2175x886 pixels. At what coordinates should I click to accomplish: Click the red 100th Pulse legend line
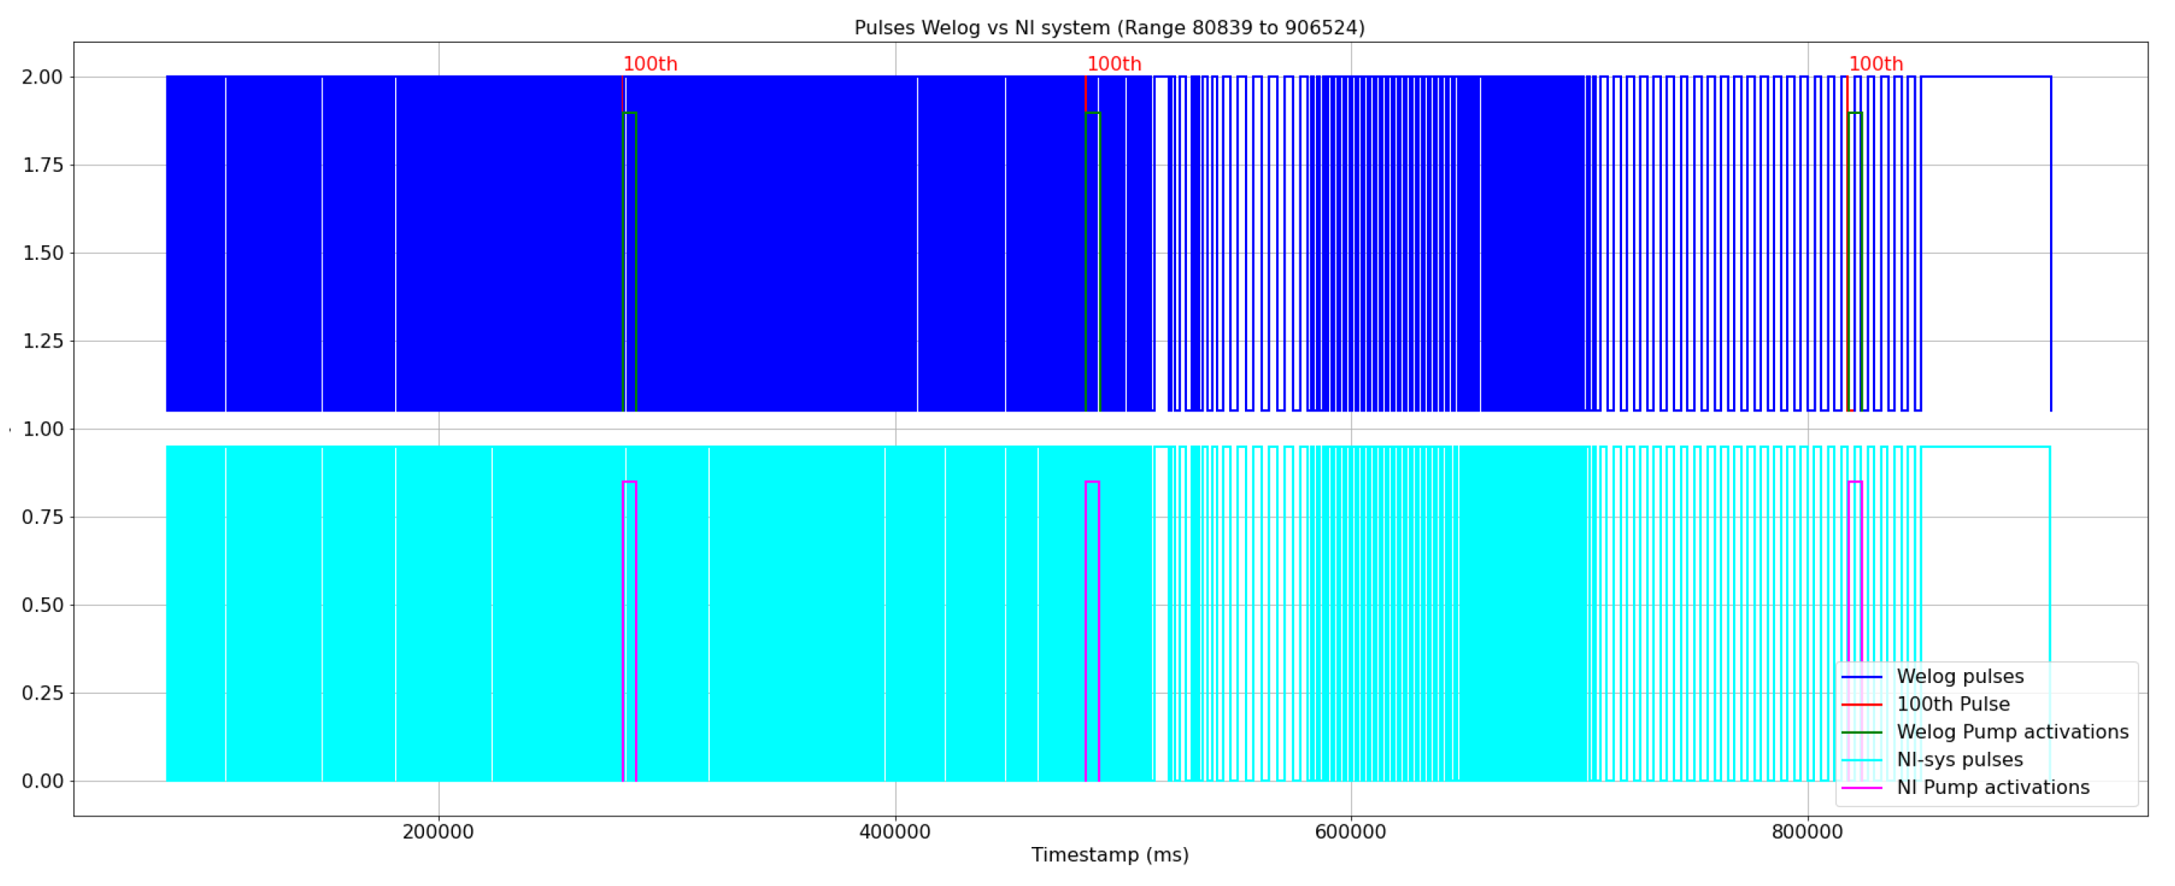(1861, 705)
